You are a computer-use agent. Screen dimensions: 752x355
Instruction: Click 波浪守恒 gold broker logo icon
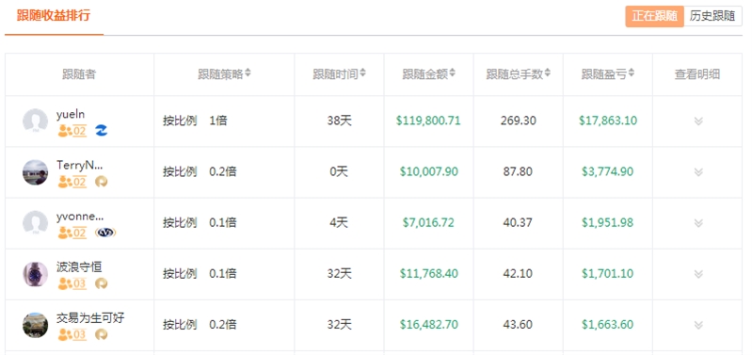pyautogui.click(x=102, y=283)
